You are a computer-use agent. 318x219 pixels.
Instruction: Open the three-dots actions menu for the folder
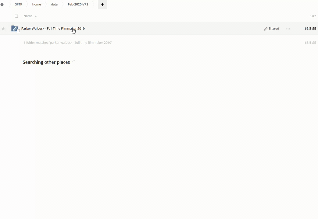[x=288, y=29]
